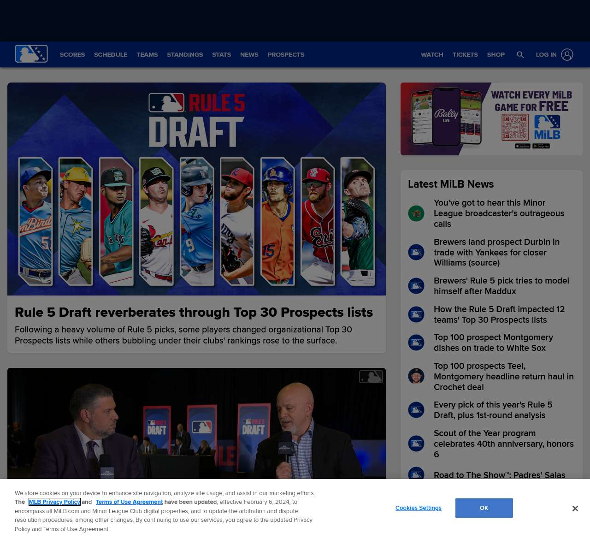Accept cookies with the OK button
Screen dimensions: 590x538
[x=484, y=508]
